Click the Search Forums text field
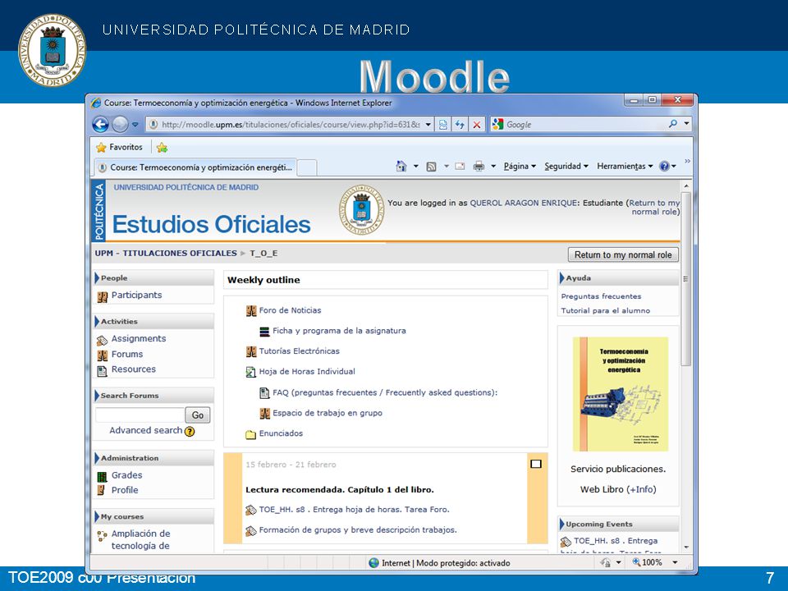Screen dimensions: 788x591 coord(140,415)
